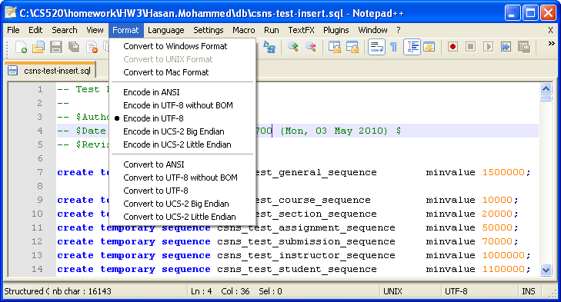The width and height of the screenshot is (561, 302).
Task: Click Run macro multiple times icon
Action: click(x=506, y=47)
